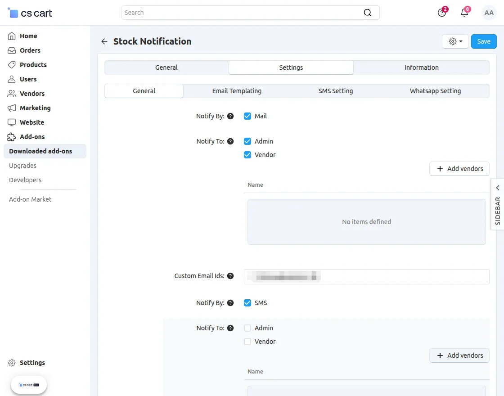Viewport: 504px width, 396px height.
Task: Check the Admin box under SMS Notify To
Action: click(247, 328)
